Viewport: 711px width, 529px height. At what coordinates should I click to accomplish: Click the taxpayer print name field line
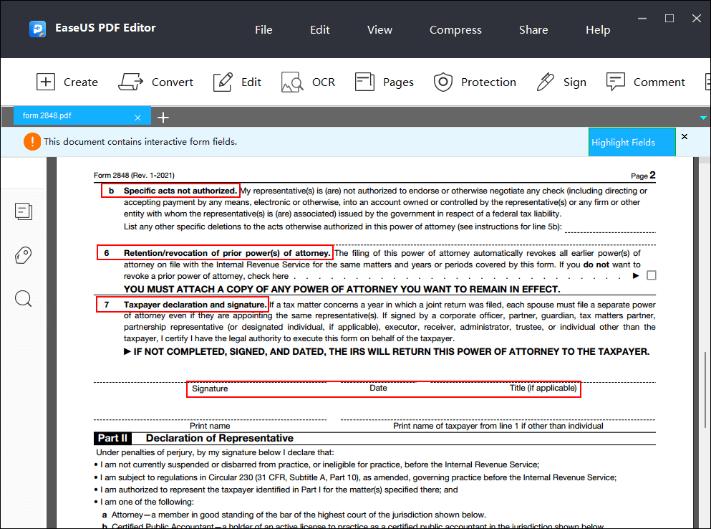pyautogui.click(x=498, y=414)
